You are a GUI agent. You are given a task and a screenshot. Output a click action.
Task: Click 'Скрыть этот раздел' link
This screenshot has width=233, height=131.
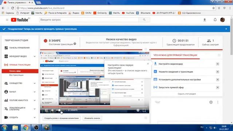pos(187,94)
